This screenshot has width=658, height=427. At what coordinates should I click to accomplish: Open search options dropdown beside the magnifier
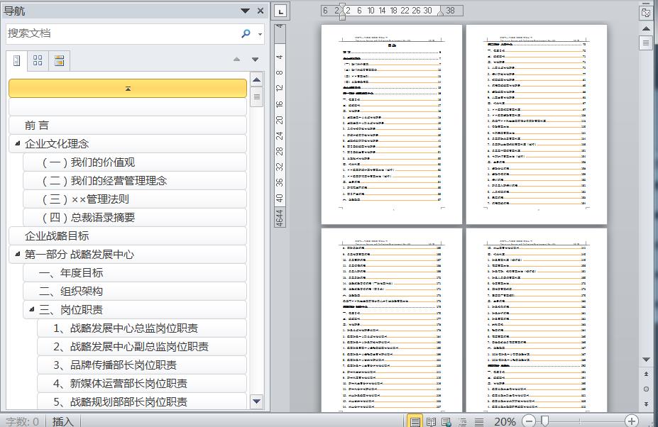261,34
